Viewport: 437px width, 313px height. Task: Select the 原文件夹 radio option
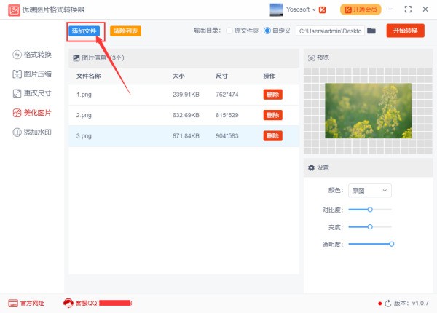229,31
